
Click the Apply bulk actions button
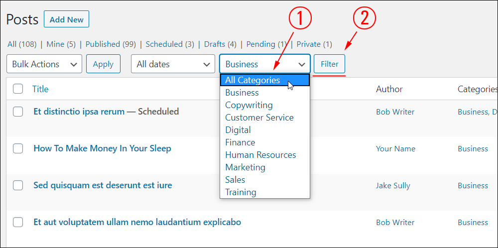click(x=103, y=64)
